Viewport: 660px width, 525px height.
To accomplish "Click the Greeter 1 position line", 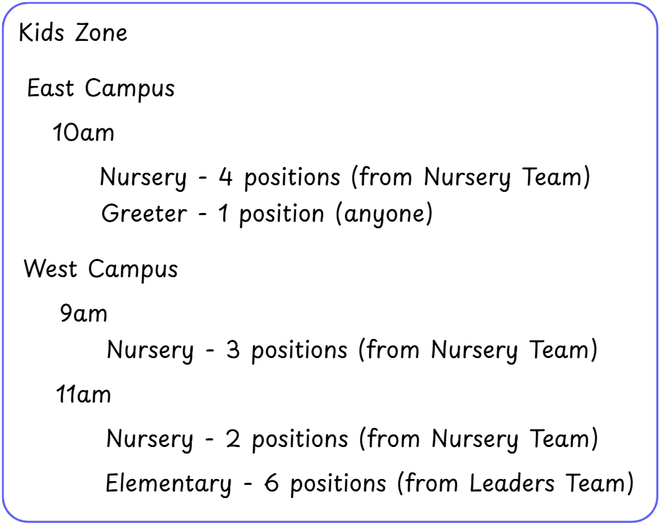I will (x=266, y=214).
